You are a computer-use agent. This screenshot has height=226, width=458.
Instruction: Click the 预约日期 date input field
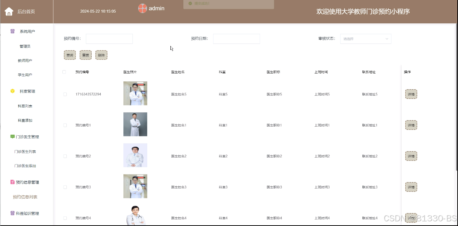pyautogui.click(x=236, y=39)
